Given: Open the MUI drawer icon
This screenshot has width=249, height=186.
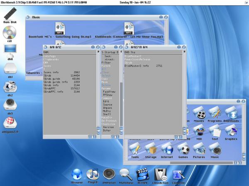Looking at the screenshot, I should 199,131.
